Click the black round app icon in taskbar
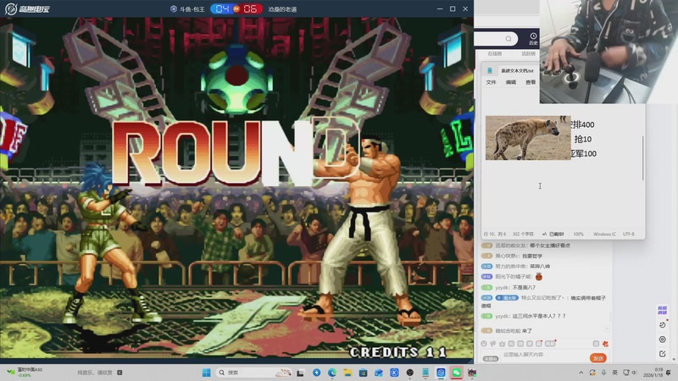Image resolution: width=678 pixels, height=381 pixels. [x=410, y=373]
